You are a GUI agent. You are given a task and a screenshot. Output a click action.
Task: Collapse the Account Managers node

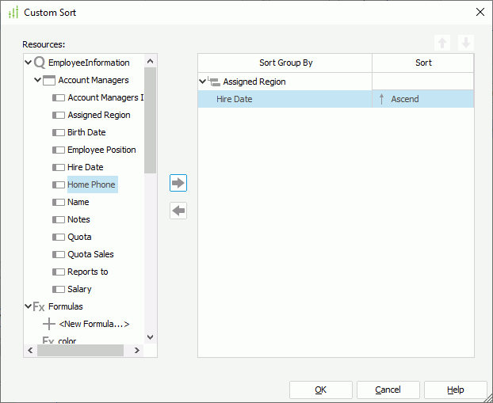[37, 80]
